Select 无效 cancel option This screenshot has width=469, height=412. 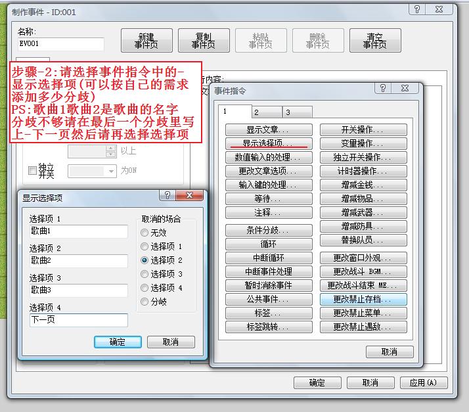coord(145,233)
